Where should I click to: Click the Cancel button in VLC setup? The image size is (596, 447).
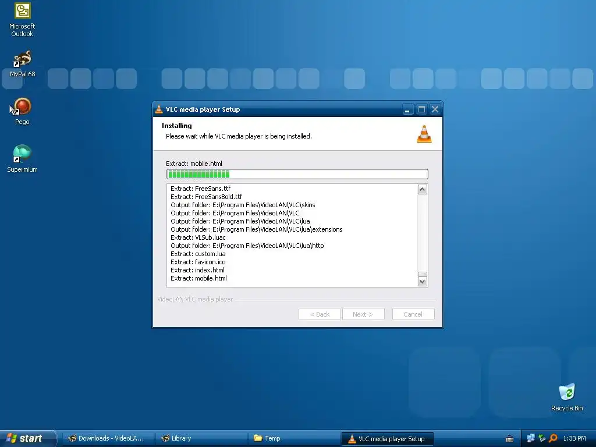[x=413, y=314]
